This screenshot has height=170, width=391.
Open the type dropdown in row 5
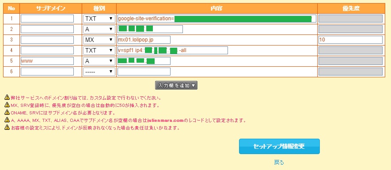[99, 61]
